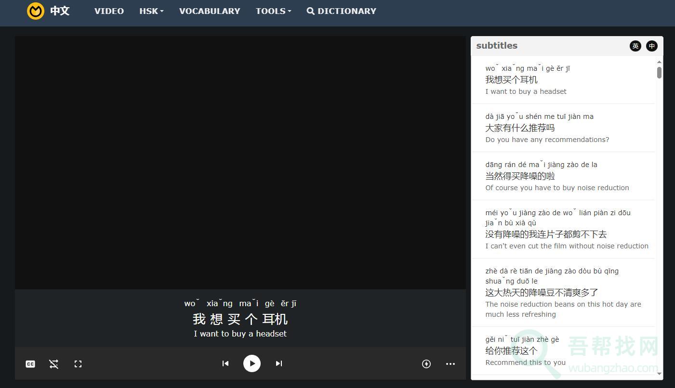Toggle closed captions in the video player

tap(30, 364)
